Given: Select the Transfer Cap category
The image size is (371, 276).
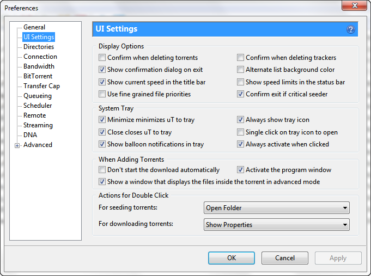Looking at the screenshot, I should pyautogui.click(x=41, y=86).
